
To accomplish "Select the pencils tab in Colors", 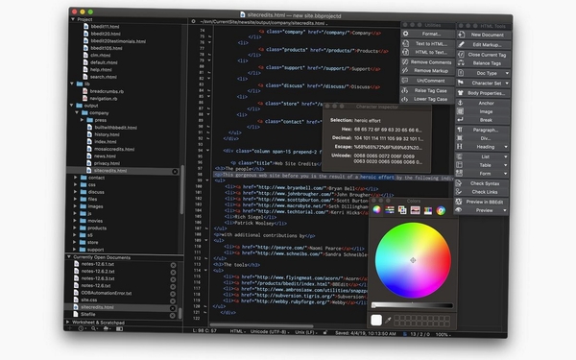I will pos(428,210).
